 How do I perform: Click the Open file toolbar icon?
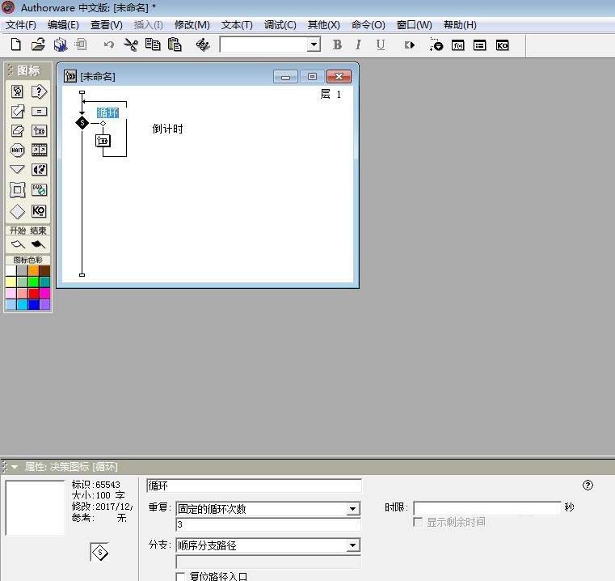(38, 45)
